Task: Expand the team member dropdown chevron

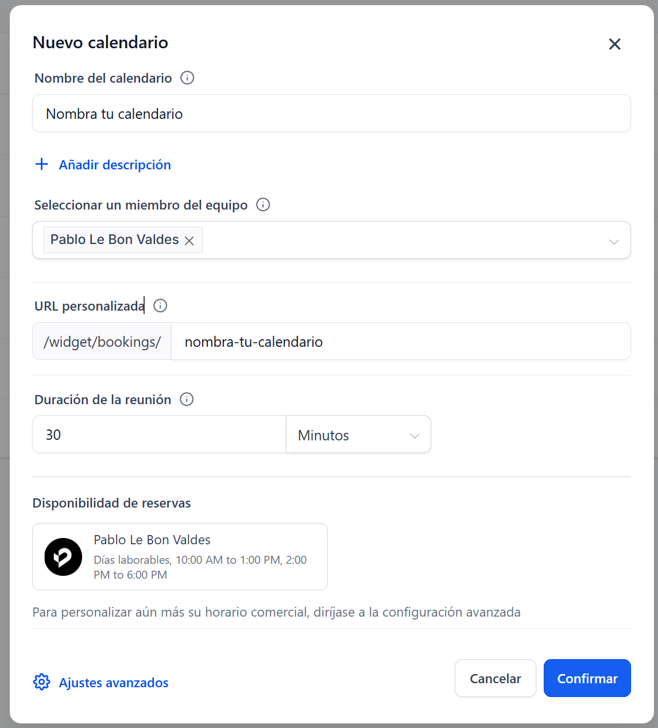Action: tap(614, 241)
